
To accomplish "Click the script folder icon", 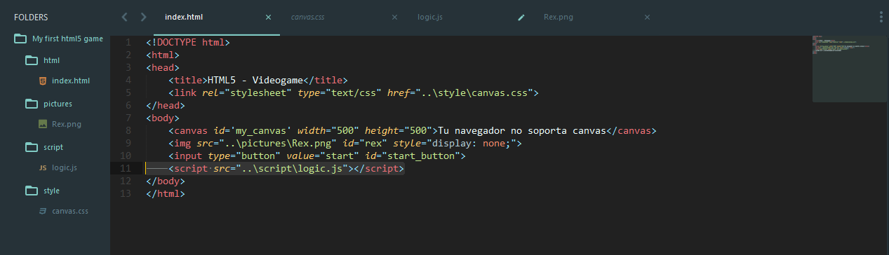I will pos(31,147).
